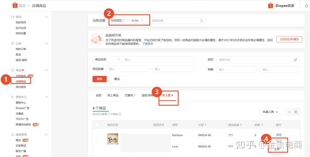Toggle the select-all checkbox in table header

click(97, 125)
